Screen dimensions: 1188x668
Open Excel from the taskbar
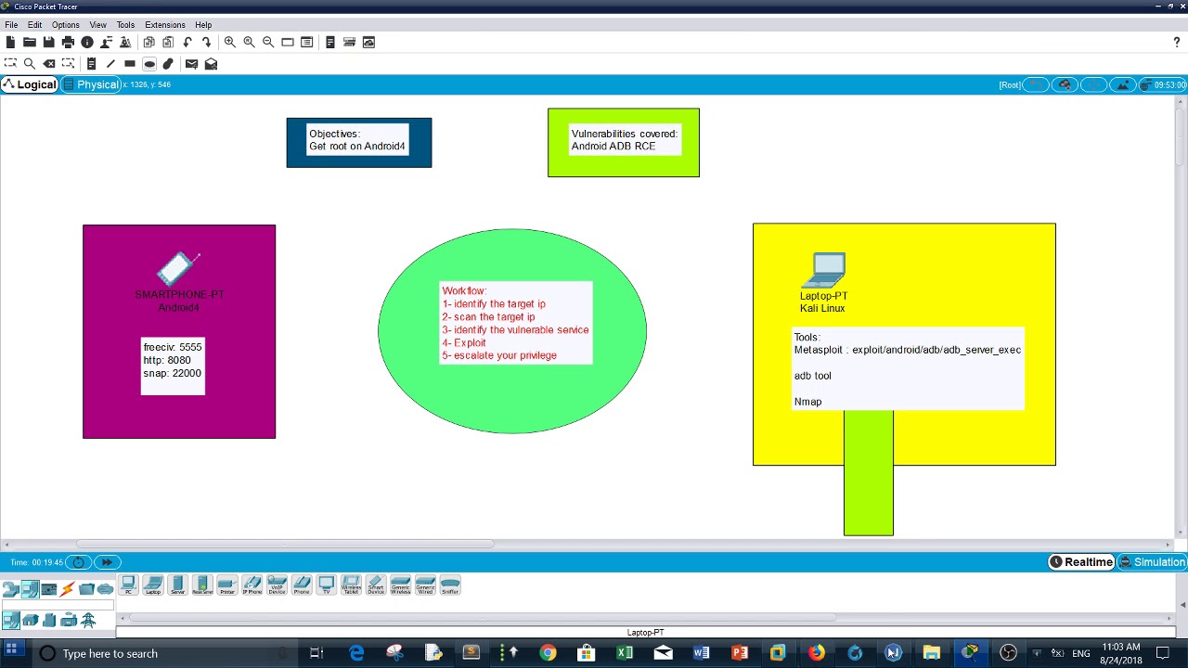pyautogui.click(x=625, y=653)
